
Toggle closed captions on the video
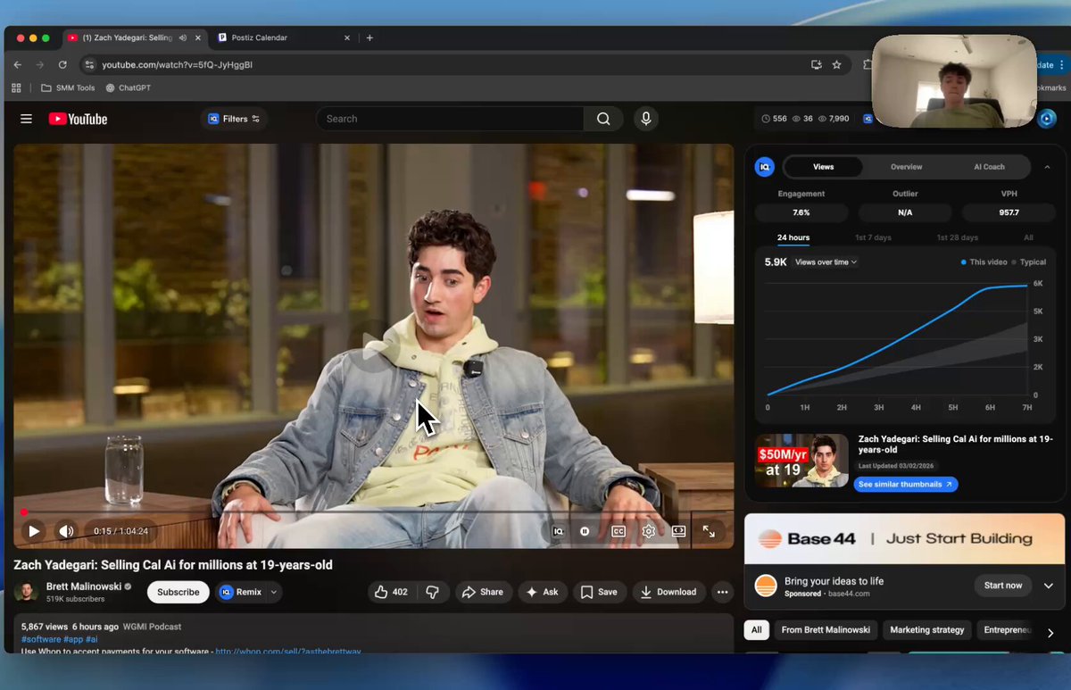pos(618,531)
